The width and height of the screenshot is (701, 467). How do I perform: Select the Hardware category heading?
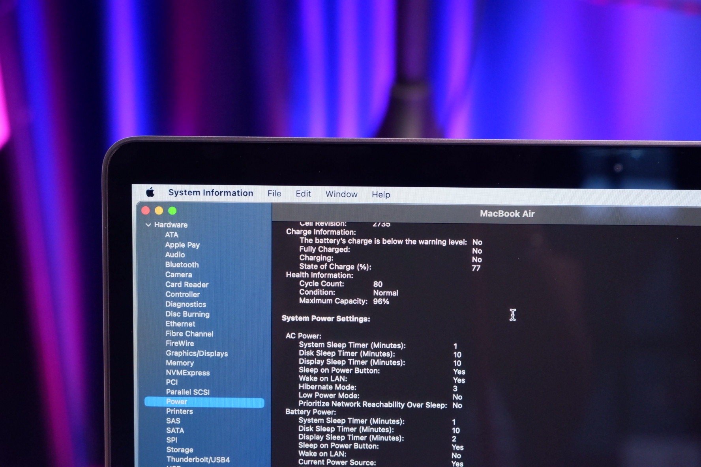[x=171, y=225]
